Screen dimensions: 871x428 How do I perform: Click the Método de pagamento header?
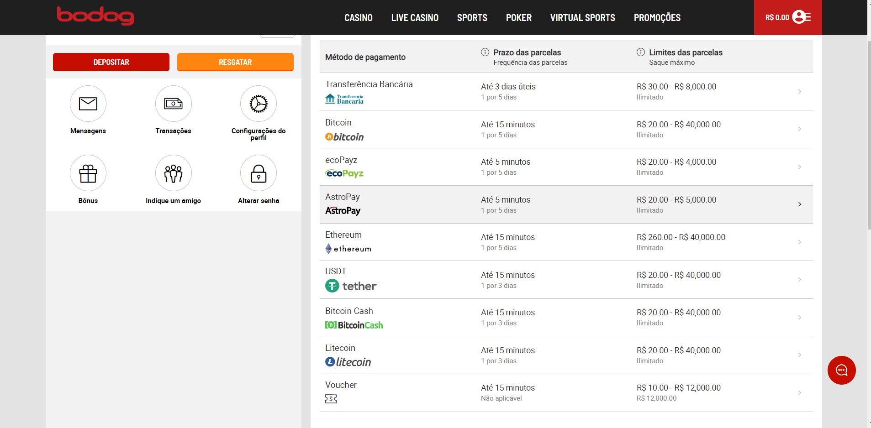[365, 57]
